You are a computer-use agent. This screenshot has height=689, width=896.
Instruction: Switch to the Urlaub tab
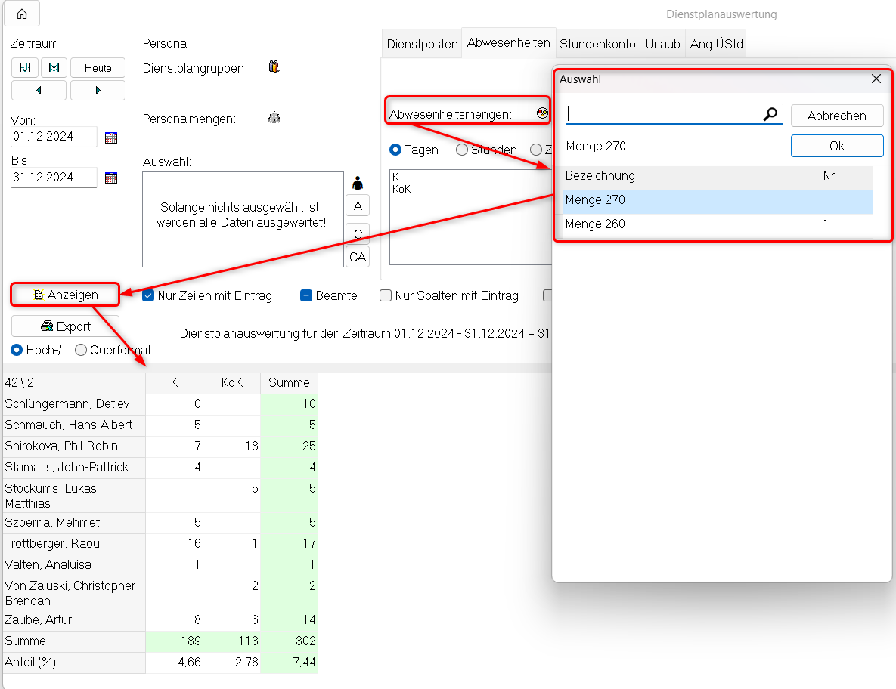coord(662,44)
